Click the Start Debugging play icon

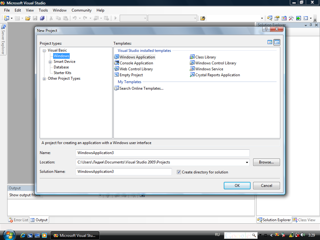pos(116,18)
